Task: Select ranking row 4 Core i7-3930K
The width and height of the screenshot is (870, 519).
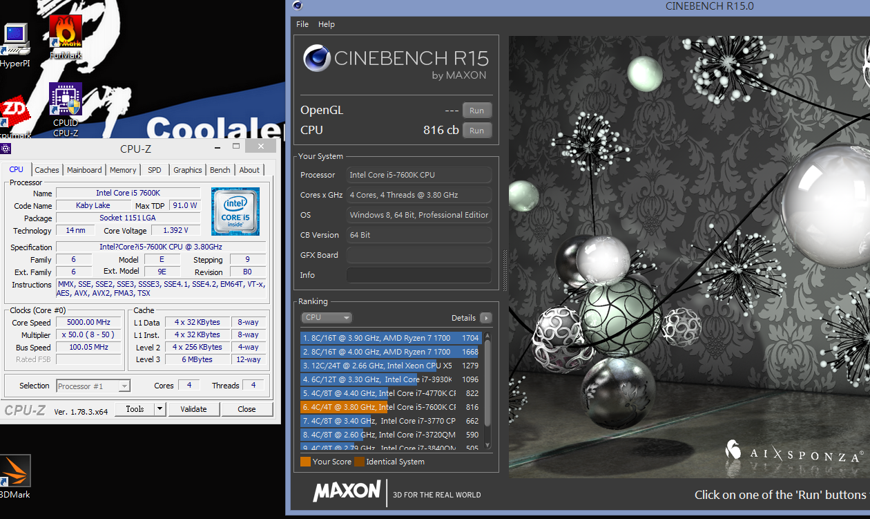Action: (x=391, y=379)
